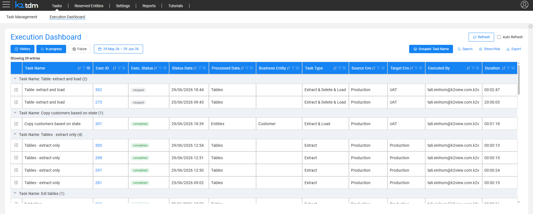Click the scrollbar down arrow
The width and height of the screenshot is (533, 214).
[519, 202]
